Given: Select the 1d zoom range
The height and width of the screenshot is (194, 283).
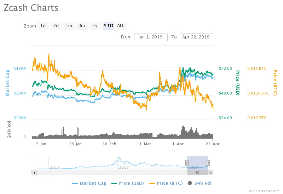Looking at the screenshot, I should click(x=43, y=26).
